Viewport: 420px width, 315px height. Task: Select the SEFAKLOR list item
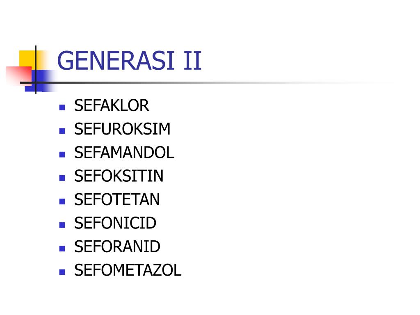pyautogui.click(x=112, y=105)
